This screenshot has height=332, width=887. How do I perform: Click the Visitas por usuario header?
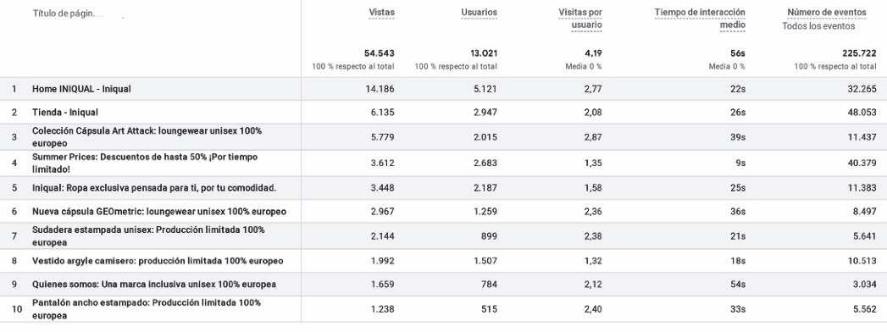point(579,19)
